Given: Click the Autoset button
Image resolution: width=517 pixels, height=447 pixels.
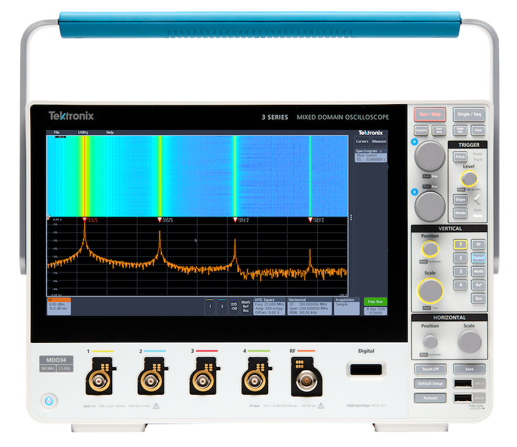Looking at the screenshot, I should (430, 398).
